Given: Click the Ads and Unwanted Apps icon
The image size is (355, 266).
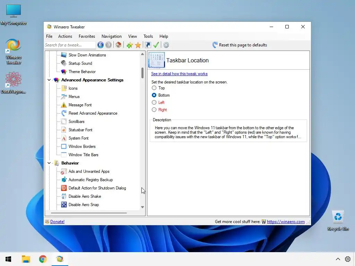Looking at the screenshot, I should pyautogui.click(x=64, y=171).
